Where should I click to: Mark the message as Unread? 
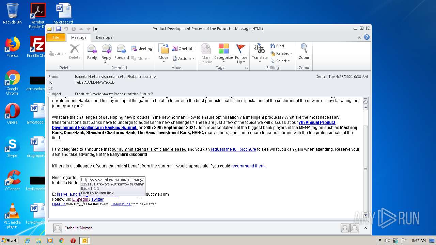[206, 53]
